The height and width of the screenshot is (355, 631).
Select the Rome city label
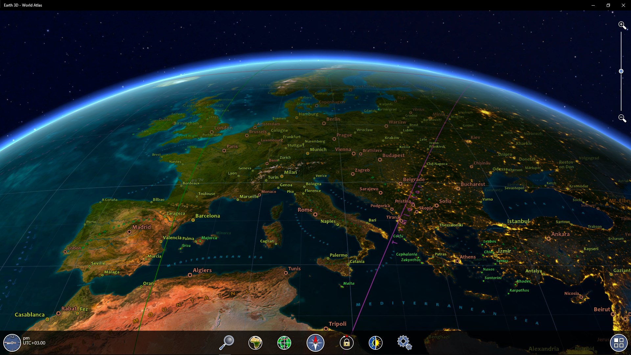[x=305, y=210]
